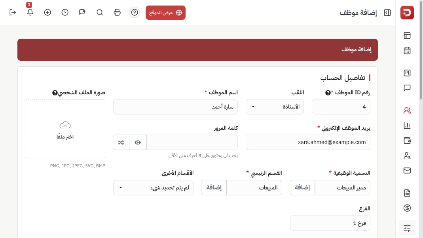
Task: Open the wallet sidebar icon
Action: tap(407, 141)
